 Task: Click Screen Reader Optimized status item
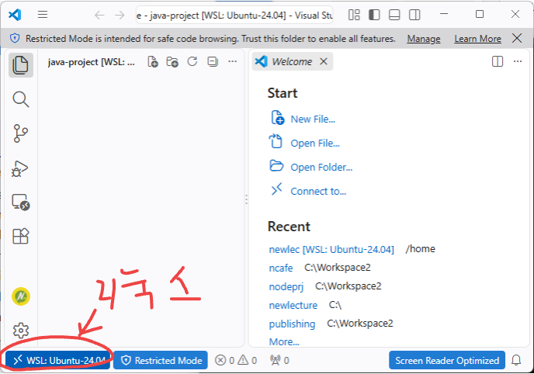point(447,360)
